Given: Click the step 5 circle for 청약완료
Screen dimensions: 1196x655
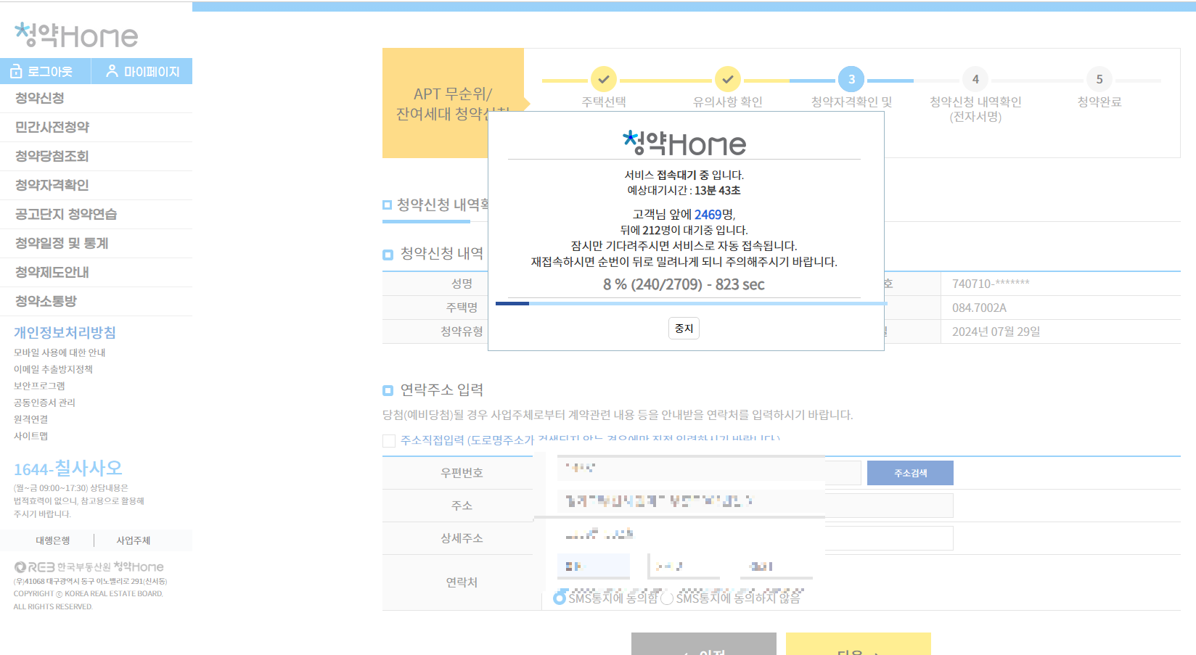Looking at the screenshot, I should (x=1099, y=79).
